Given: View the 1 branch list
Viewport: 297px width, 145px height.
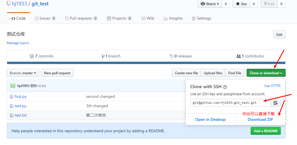Looking at the screenshot, I should [111, 56].
